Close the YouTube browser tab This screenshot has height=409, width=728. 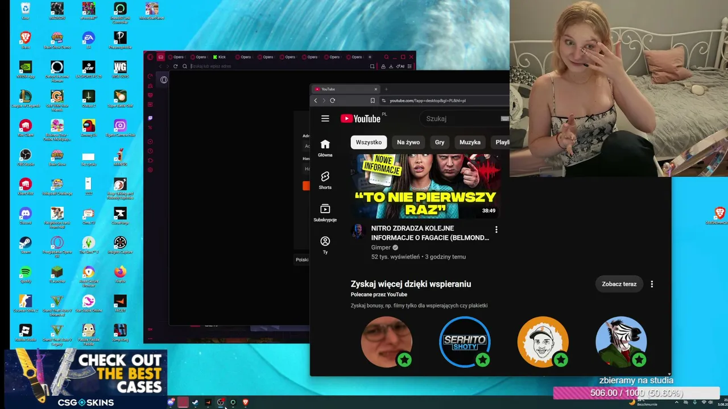(375, 89)
